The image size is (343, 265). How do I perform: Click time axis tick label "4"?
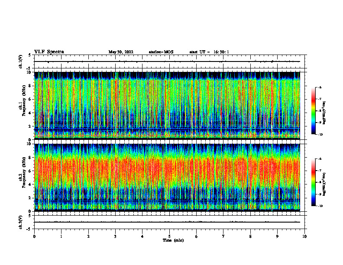tap(142, 236)
